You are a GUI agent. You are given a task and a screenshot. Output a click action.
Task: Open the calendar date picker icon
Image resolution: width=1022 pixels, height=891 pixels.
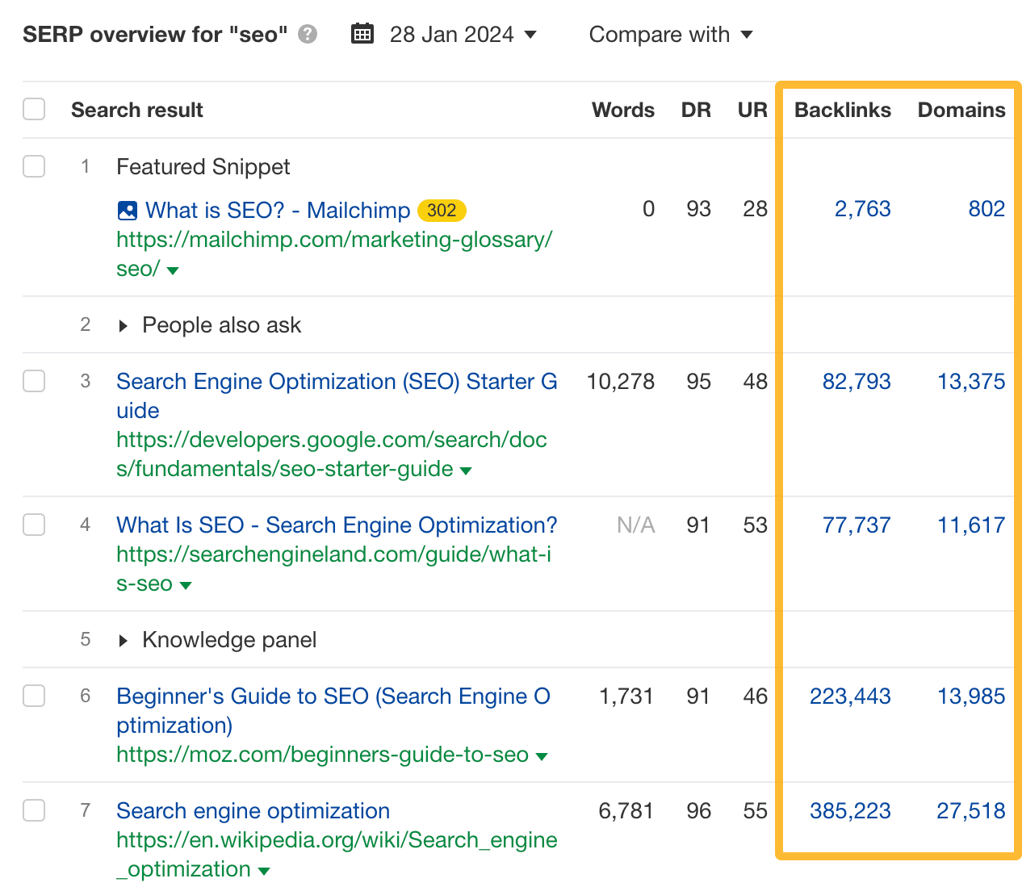pos(362,33)
